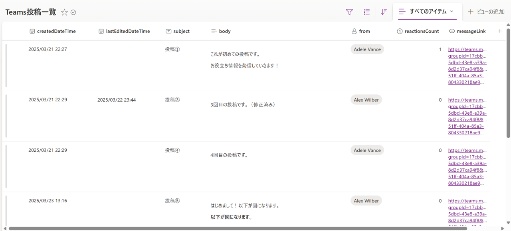Click the reactionsCount column header

click(421, 31)
